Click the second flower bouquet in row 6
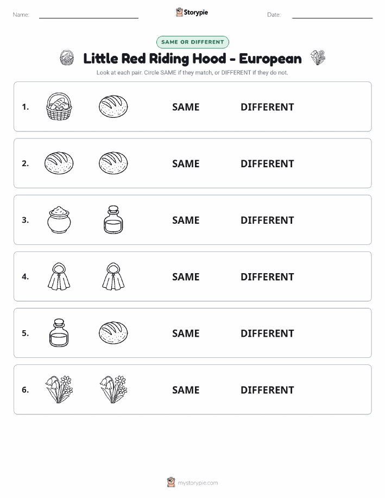 pyautogui.click(x=113, y=389)
